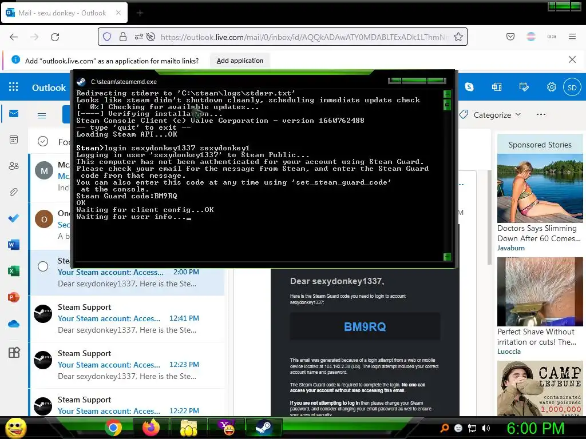Screen dimensions: 586x439
Task: Click Add application button
Action: 240,61
